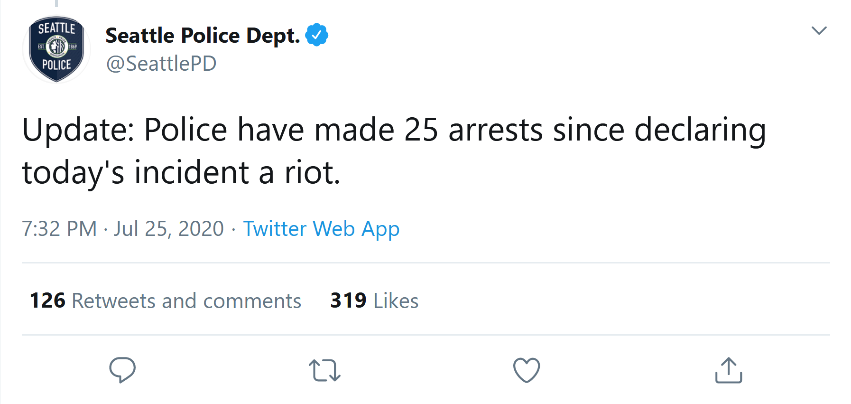This screenshot has height=404, width=851.
Task: Click the 7:32 PM timestamp
Action: [x=59, y=229]
